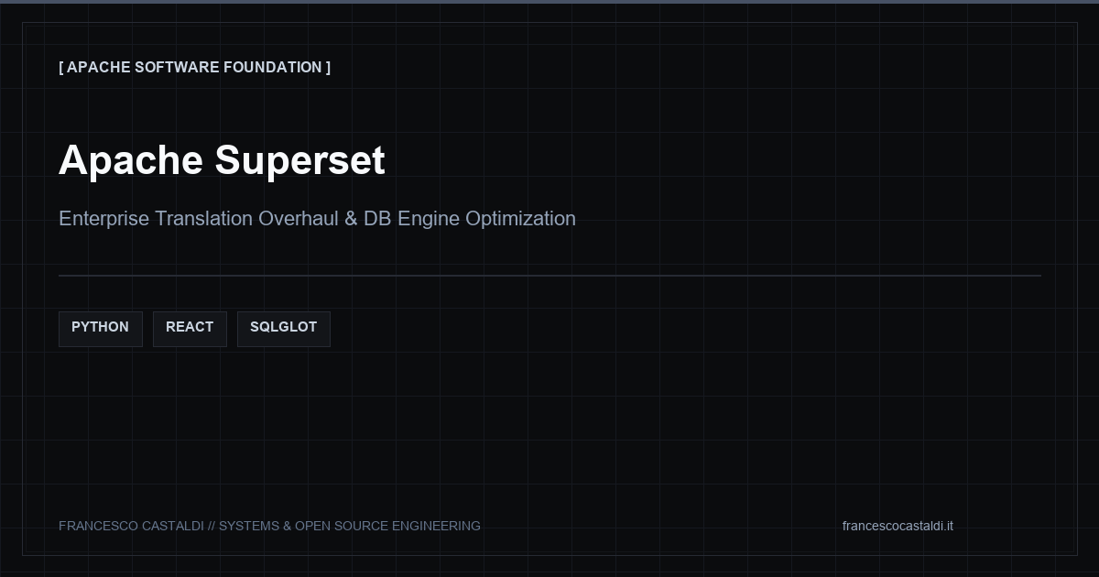This screenshot has width=1099, height=577.
Task: Select the [ APACHE SOFTWARE FOUNDATION ] label
Action: (x=195, y=67)
